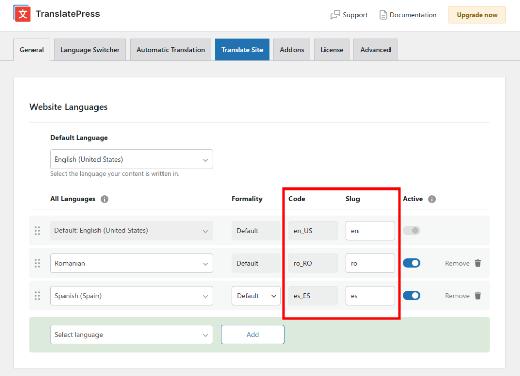This screenshot has height=376, width=520.
Task: Open the Automatic Translation tab
Action: (x=171, y=50)
